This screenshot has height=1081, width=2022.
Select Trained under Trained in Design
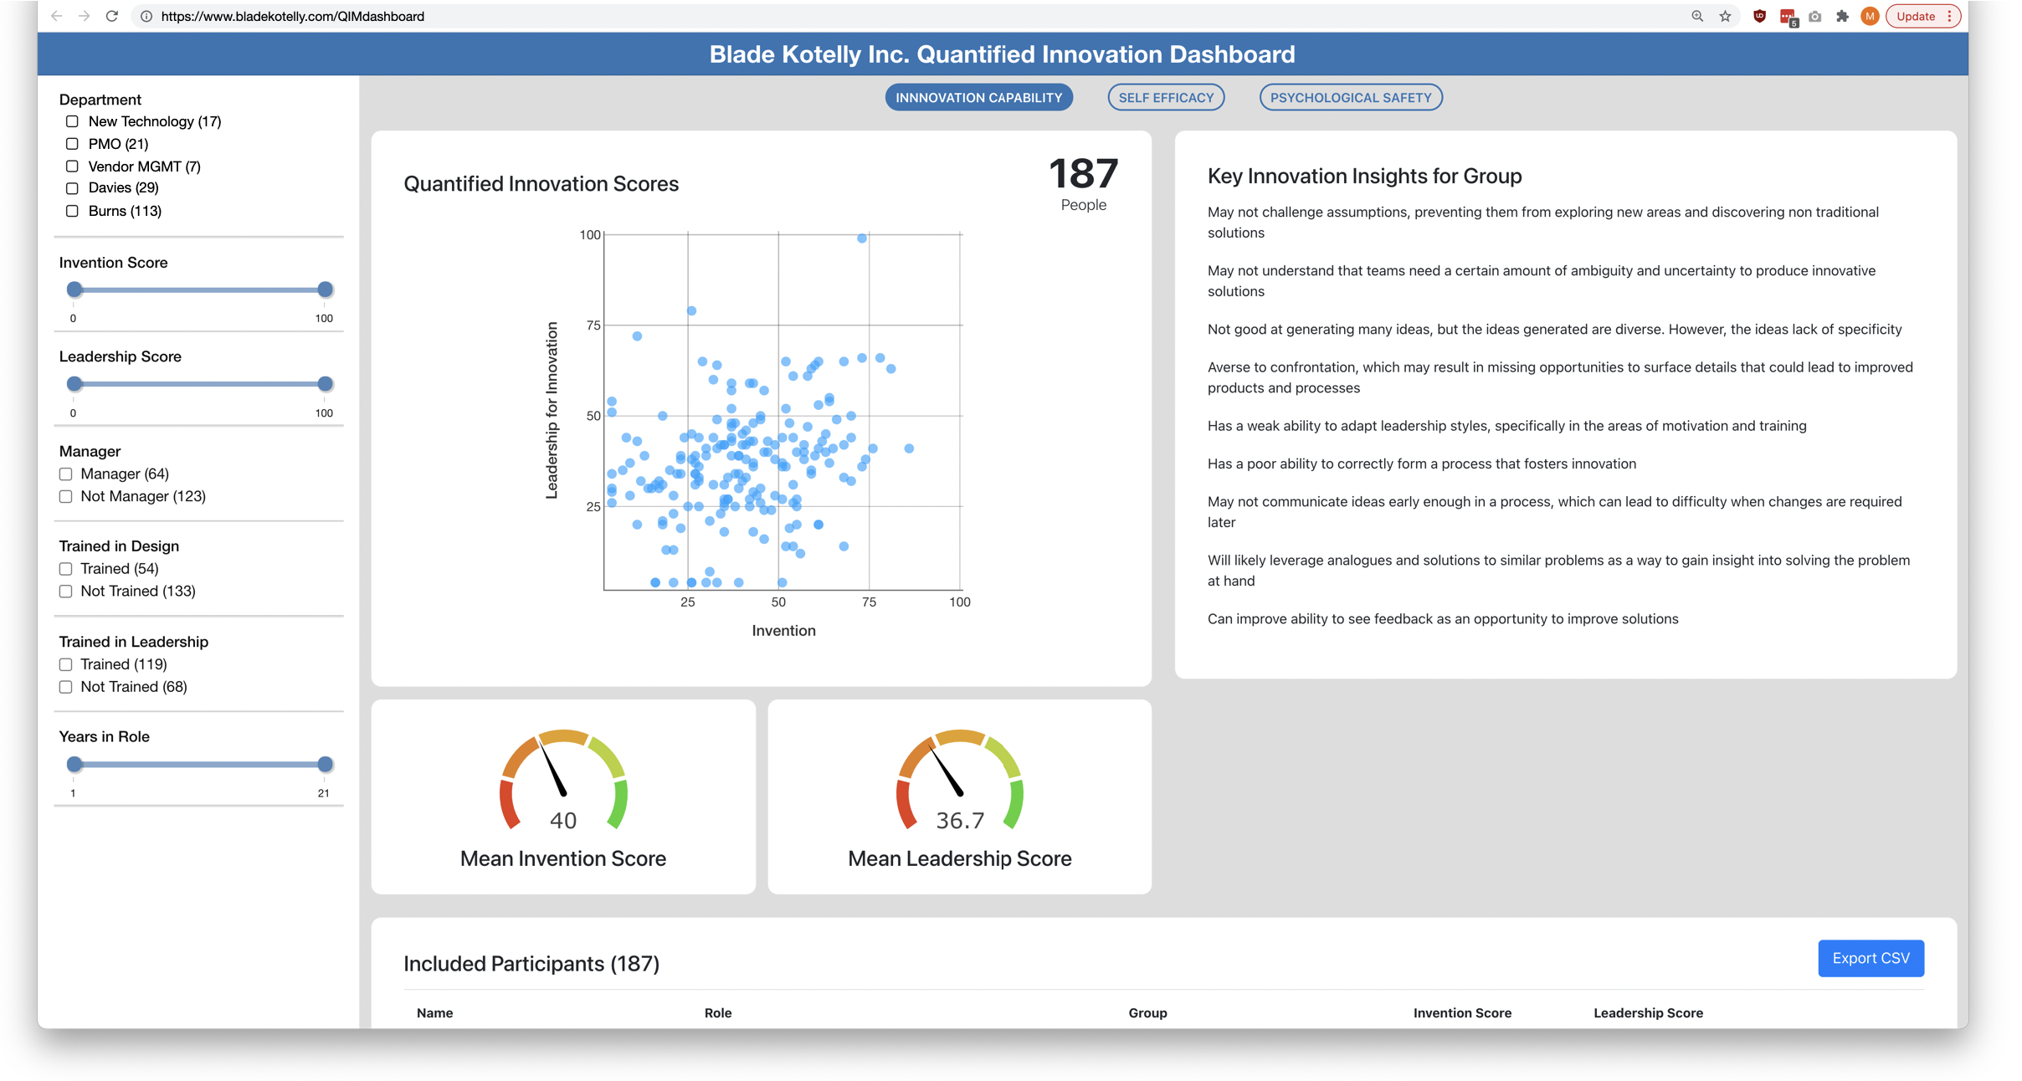tap(65, 569)
